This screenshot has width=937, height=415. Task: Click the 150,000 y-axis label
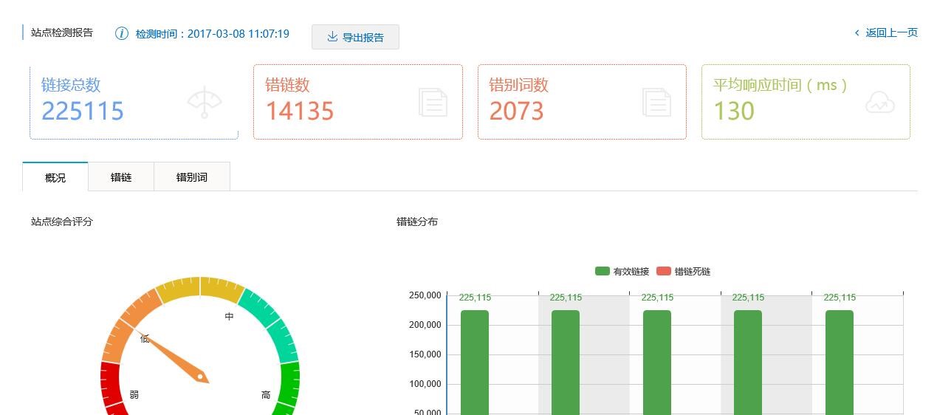[425, 354]
